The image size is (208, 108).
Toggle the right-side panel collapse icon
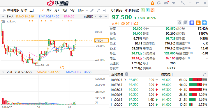[105, 10]
